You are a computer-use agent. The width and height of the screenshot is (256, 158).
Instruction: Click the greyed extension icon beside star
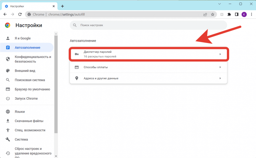click(x=222, y=14)
